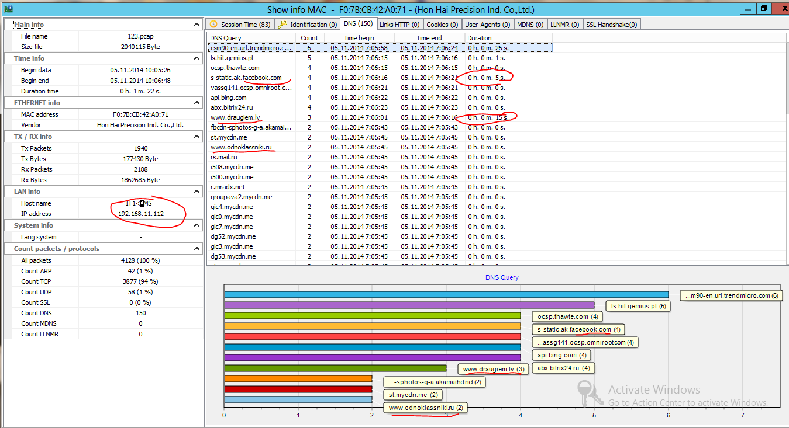The image size is (789, 428).
Task: Click the app icon in the title bar
Action: [x=8, y=8]
